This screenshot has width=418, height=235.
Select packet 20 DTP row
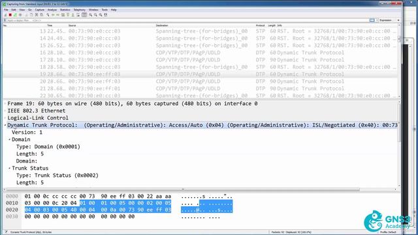coord(200,82)
